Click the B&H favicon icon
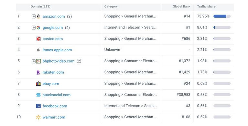 [x=38, y=61]
